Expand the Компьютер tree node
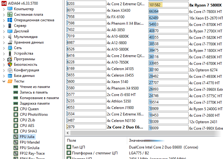Screen dimensions: 223x159 tap(4, 9)
